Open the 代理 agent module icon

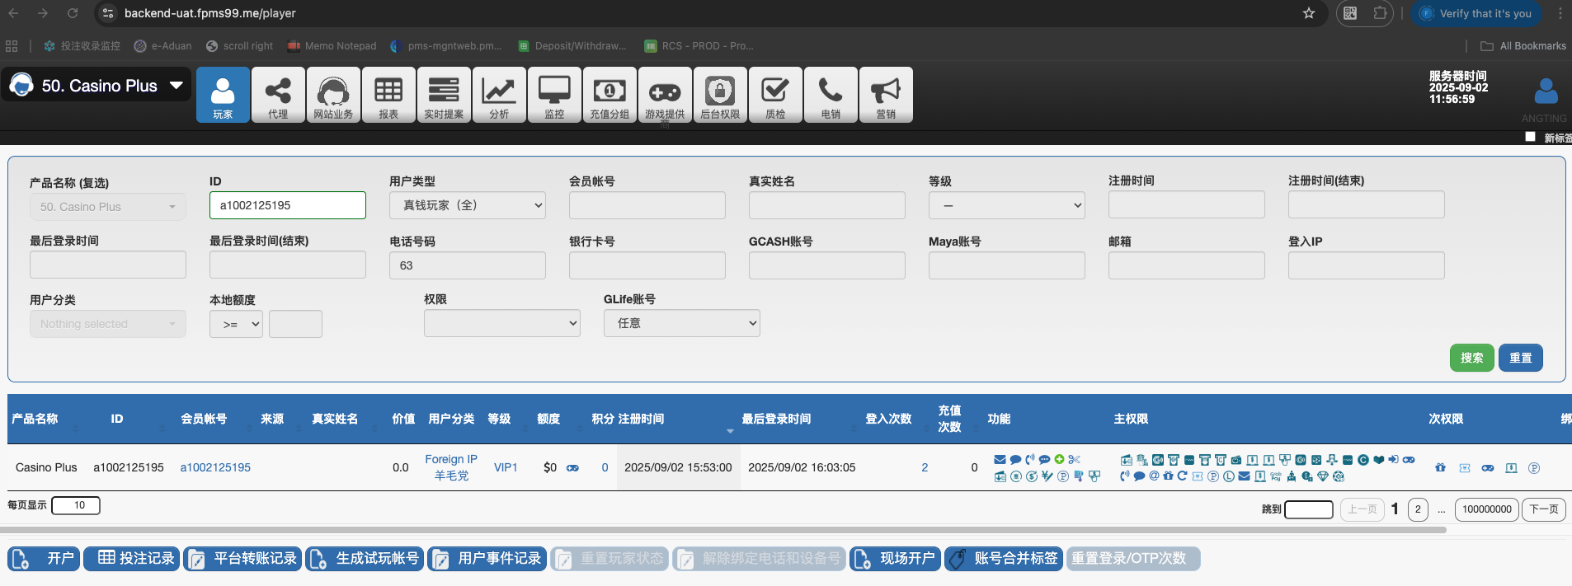[278, 95]
